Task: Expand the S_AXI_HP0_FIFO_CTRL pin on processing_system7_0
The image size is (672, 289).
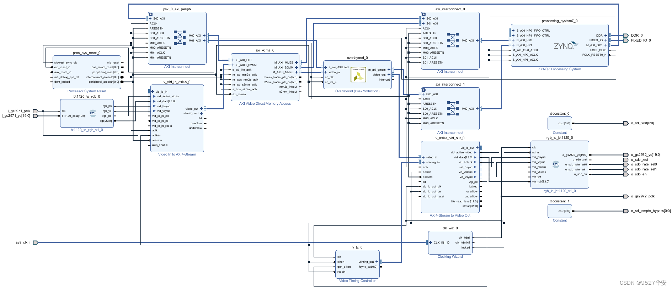Action: click(513, 31)
